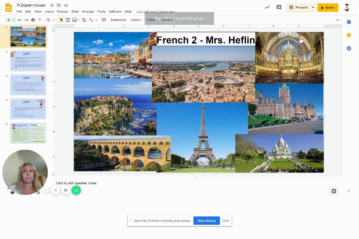Activate the paint format tool

click(40, 20)
